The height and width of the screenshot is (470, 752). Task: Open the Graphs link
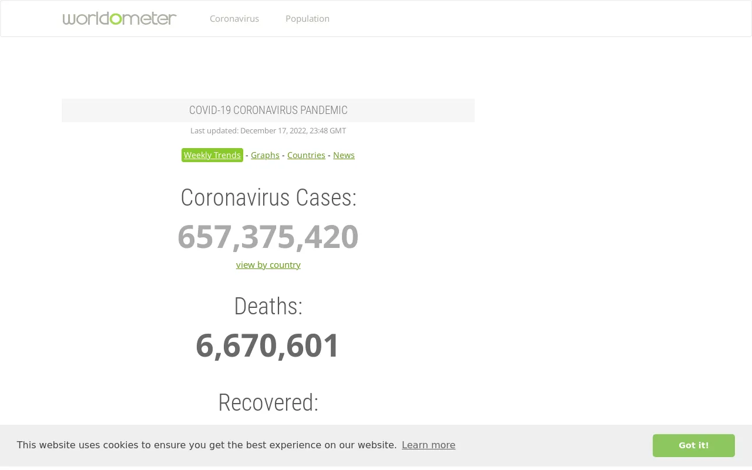pyautogui.click(x=265, y=155)
